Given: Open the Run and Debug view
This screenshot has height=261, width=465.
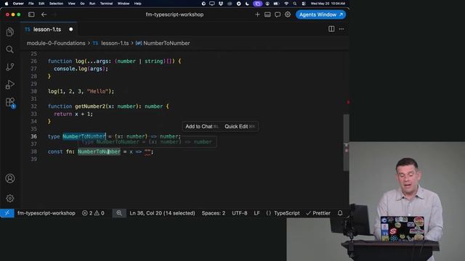Looking at the screenshot, I should point(9,85).
